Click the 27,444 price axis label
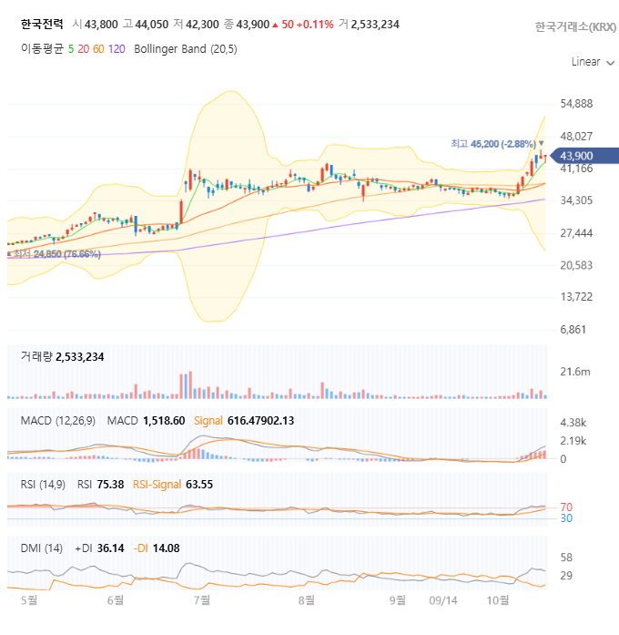The image size is (619, 635). click(x=576, y=233)
